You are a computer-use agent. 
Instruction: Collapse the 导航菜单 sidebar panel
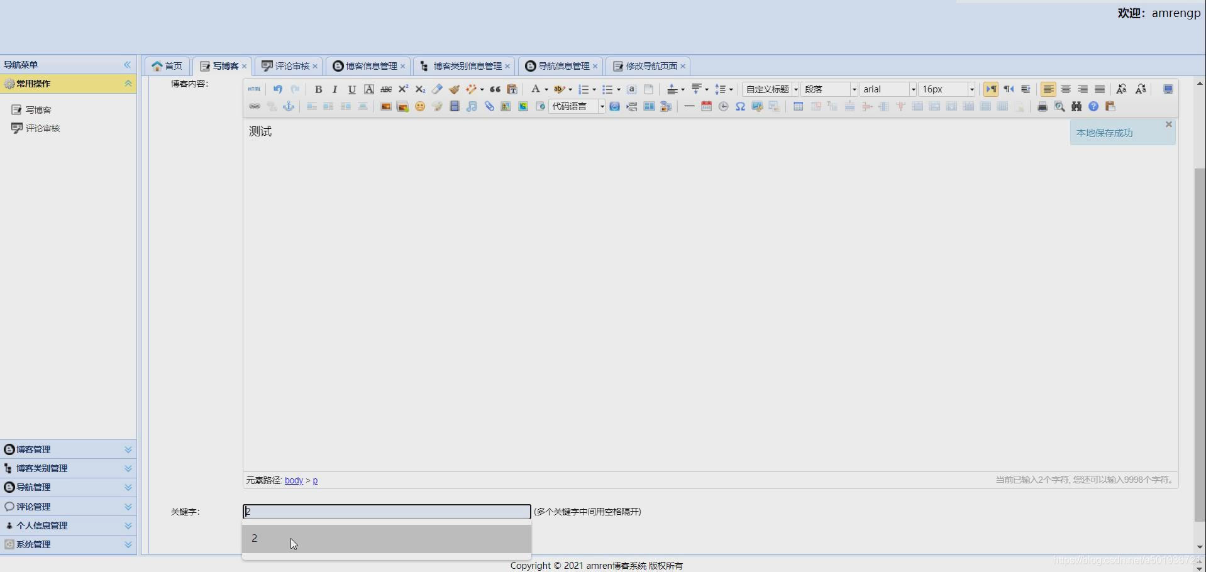[x=127, y=65]
